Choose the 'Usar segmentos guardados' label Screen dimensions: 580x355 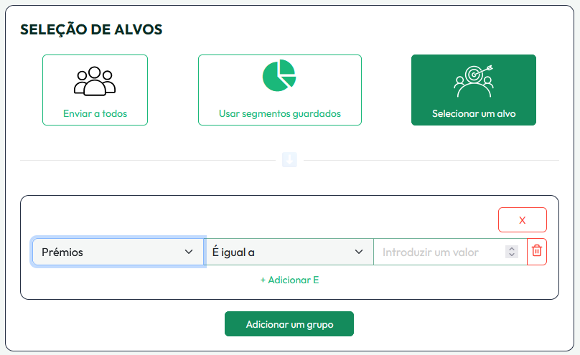tap(279, 113)
